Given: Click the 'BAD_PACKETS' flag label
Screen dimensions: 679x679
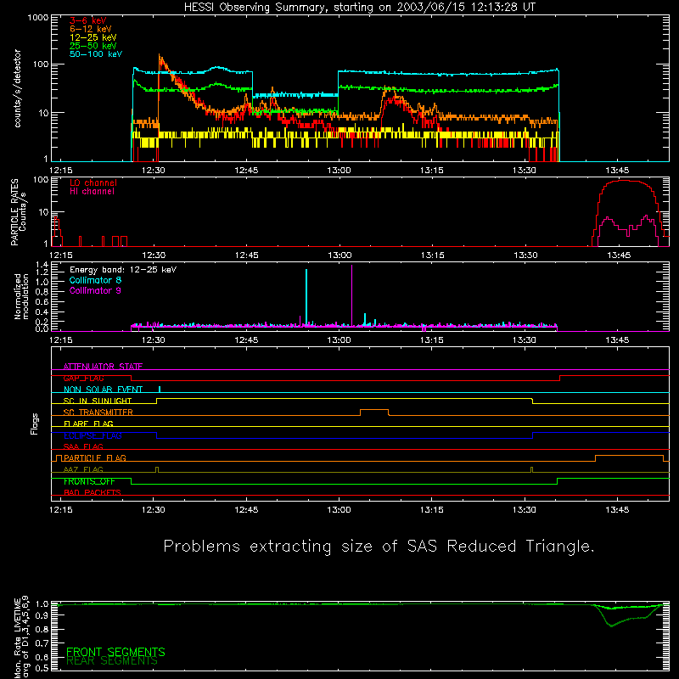Looking at the screenshot, I should pos(93,492).
